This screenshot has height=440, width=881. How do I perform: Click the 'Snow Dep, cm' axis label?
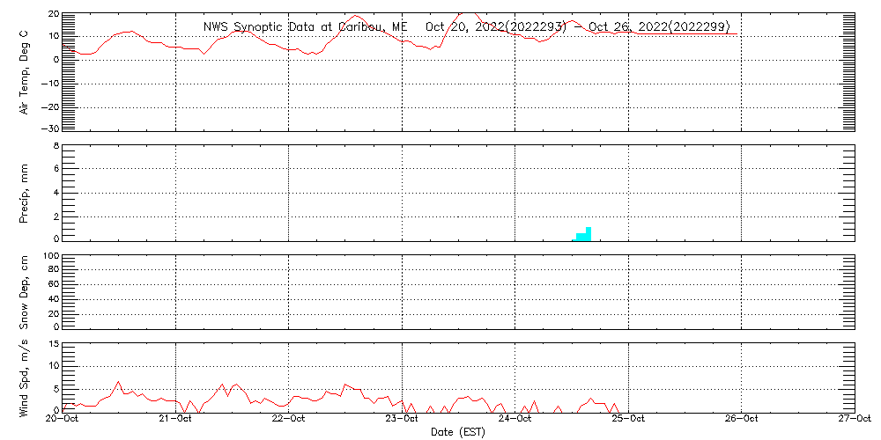[24, 291]
